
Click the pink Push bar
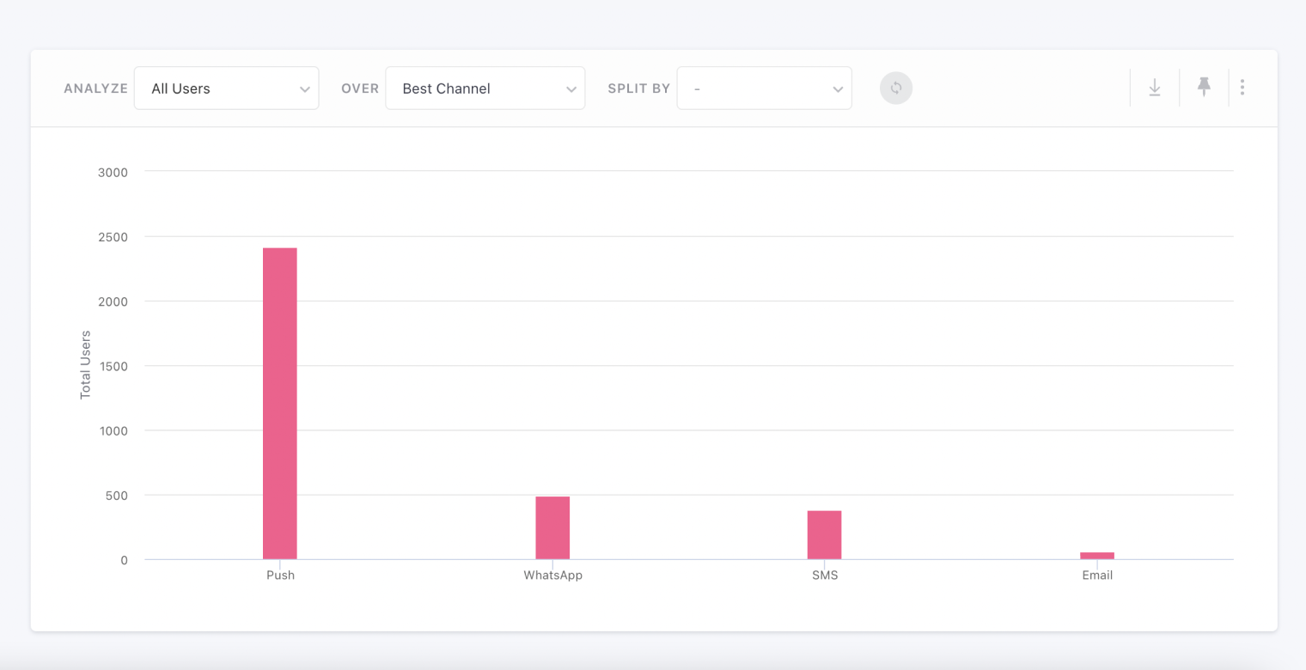coord(280,404)
